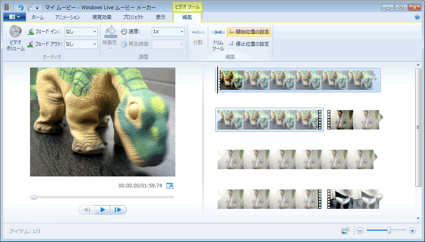Image resolution: width=425 pixels, height=242 pixels.
Task: Open the アニメーション tab
Action: (x=67, y=17)
